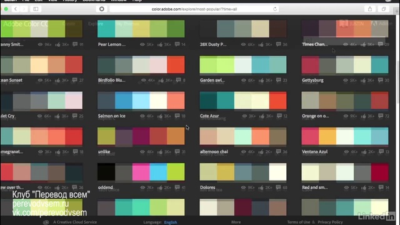This screenshot has height=225, width=400.
Task: Like the Gettysburg theme
Action: click(x=363, y=80)
